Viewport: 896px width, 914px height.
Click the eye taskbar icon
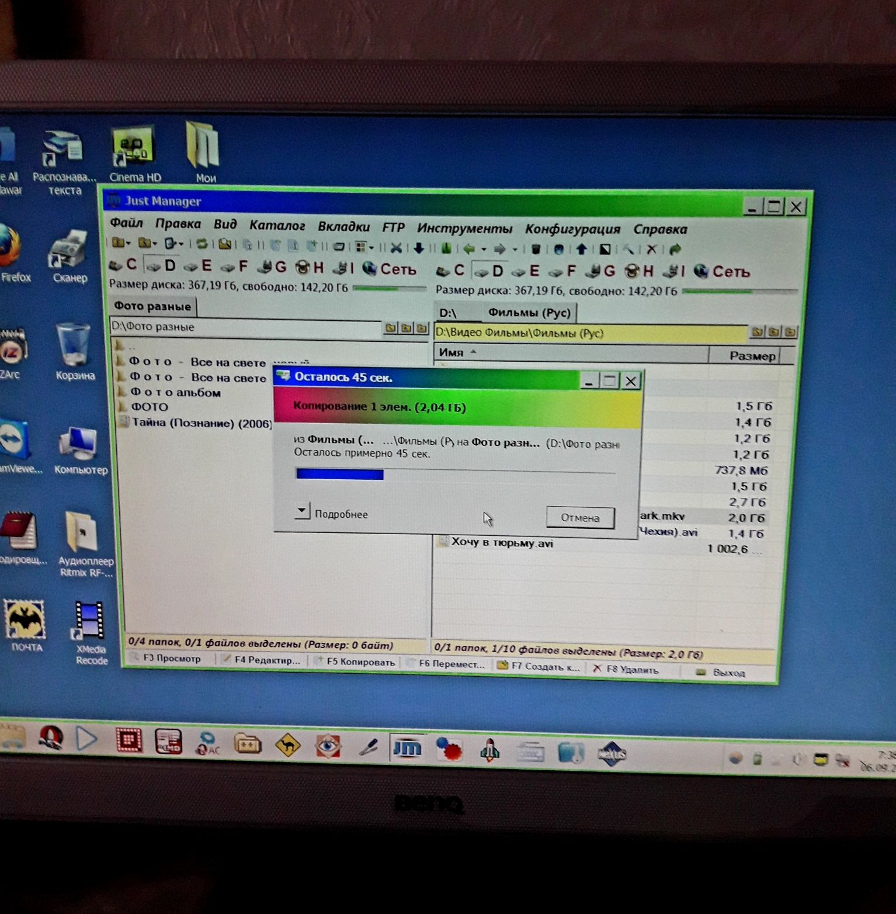(327, 746)
